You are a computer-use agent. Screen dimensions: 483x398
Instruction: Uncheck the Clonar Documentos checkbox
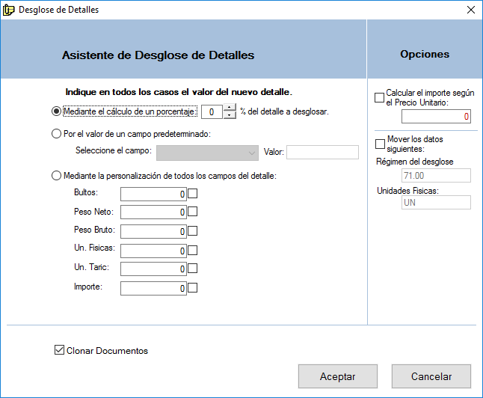(x=60, y=350)
